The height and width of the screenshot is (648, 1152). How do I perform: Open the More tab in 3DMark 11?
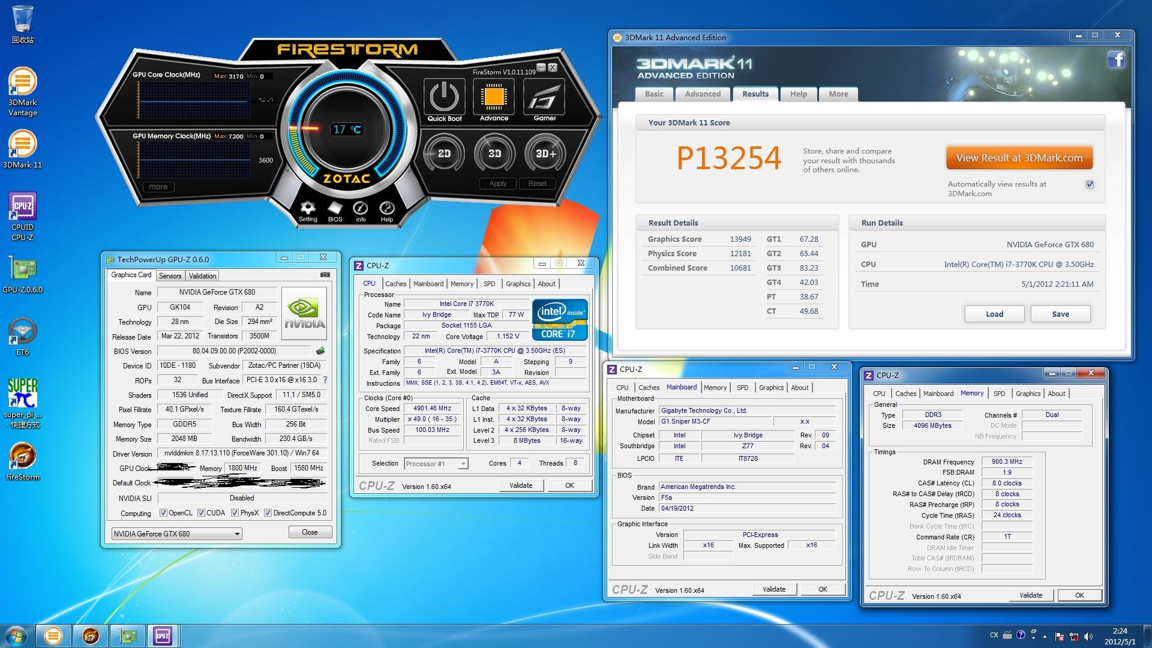(838, 94)
